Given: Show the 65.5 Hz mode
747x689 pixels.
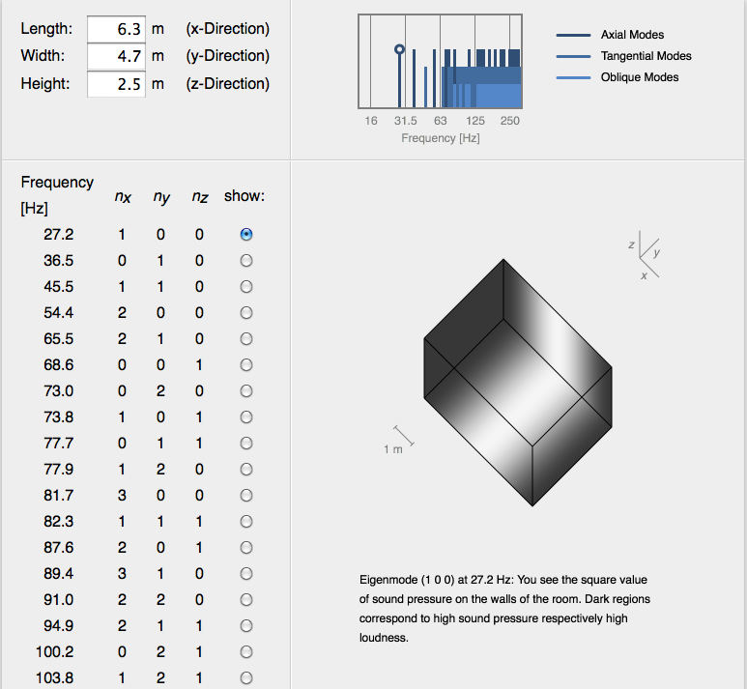Looking at the screenshot, I should 246,339.
